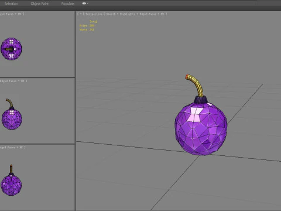Screen dimensions: 281x211
Task: Open the plus general viewport menu in Perspective
Action: click(81, 14)
